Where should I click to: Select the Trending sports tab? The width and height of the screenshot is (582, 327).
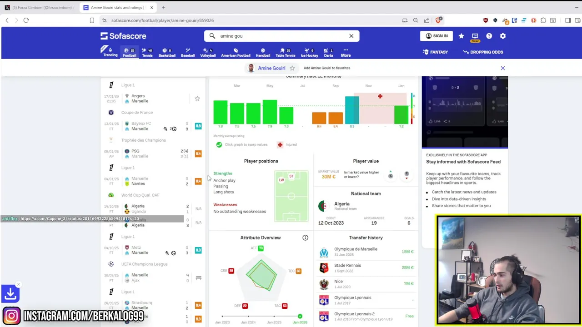(x=110, y=51)
